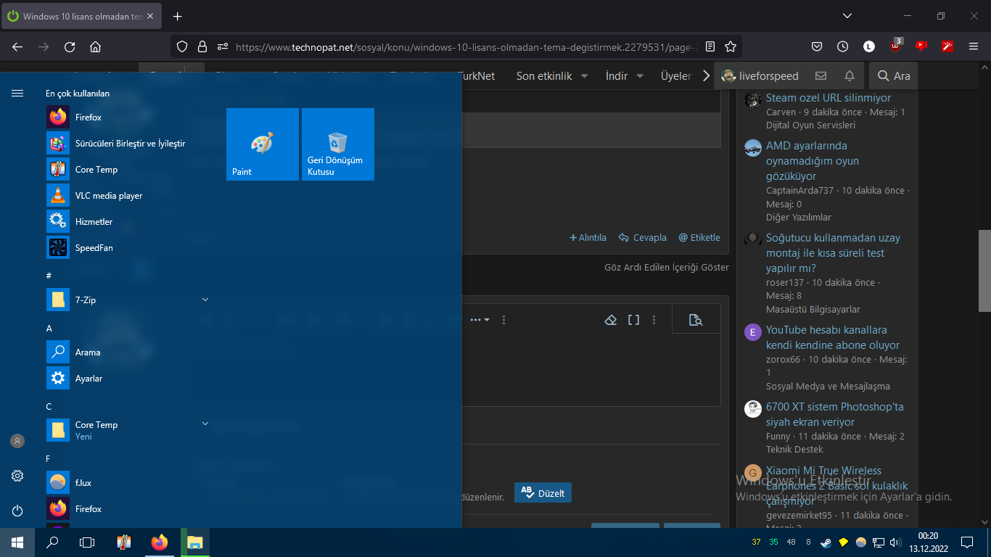
Task: Open the Masaüstü Bilgisayarlar forum link
Action: coord(813,310)
